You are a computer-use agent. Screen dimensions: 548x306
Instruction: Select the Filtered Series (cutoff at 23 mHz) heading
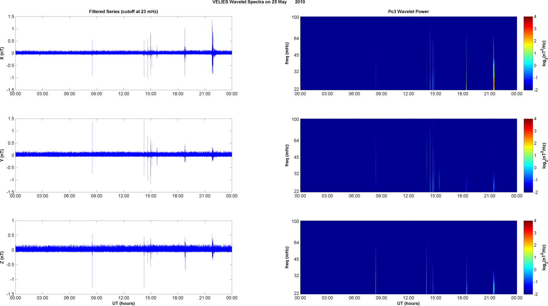124,12
